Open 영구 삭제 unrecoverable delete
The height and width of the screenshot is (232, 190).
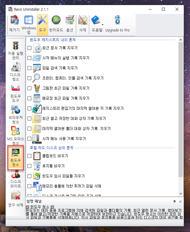coord(15,199)
